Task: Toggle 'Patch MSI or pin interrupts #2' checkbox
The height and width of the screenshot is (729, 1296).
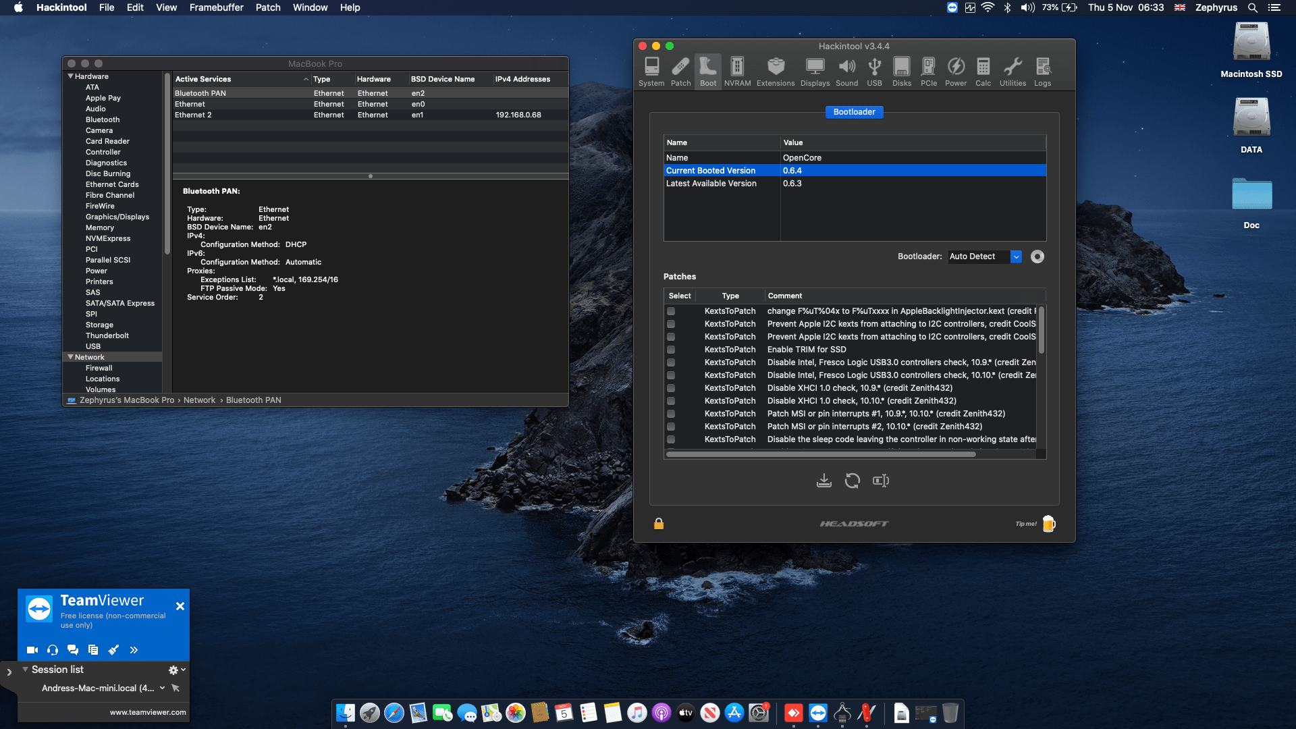Action: pyautogui.click(x=671, y=427)
